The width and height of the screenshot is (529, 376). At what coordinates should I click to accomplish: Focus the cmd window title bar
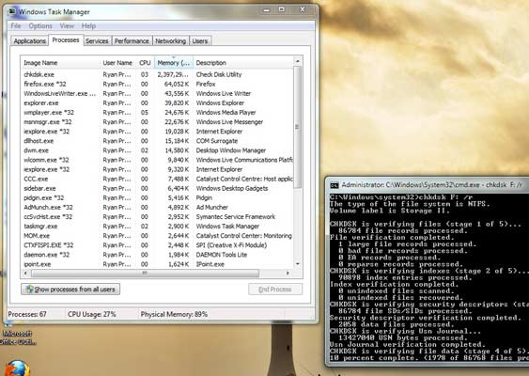pyautogui.click(x=427, y=184)
